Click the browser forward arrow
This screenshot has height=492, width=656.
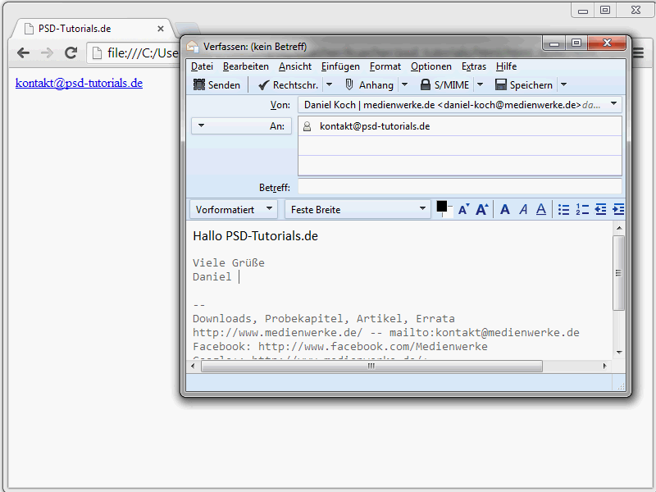coord(47,52)
